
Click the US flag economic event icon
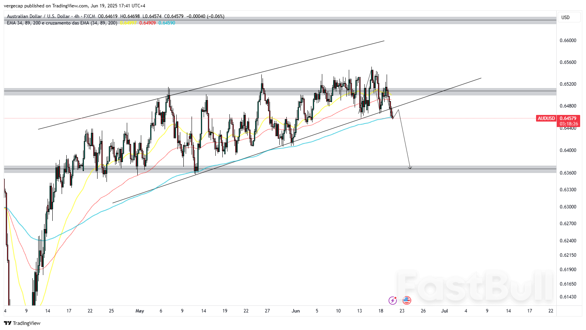point(407,300)
